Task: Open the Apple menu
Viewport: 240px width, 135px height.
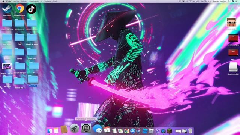Action: (3, 1)
